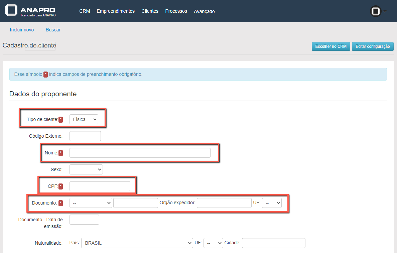The image size is (397, 253).
Task: Expand the Sexo dropdown
Action: click(x=86, y=169)
